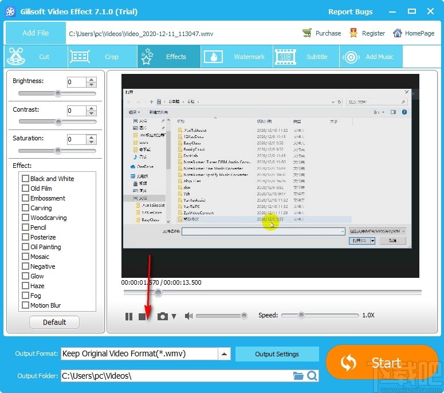
Task: Click the Output Folder path field
Action: pyautogui.click(x=177, y=376)
